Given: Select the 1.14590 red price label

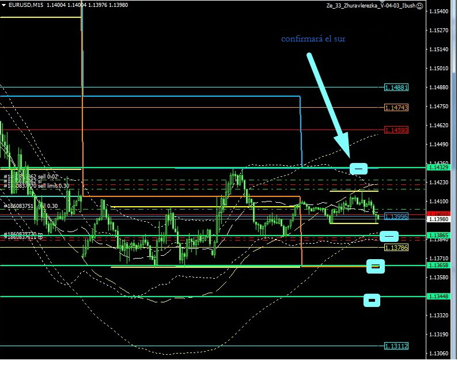Looking at the screenshot, I should point(396,130).
